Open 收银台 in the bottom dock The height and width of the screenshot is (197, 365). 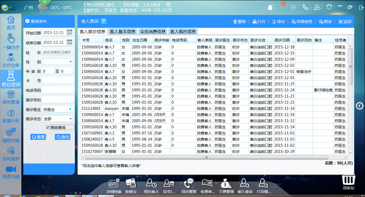(x=131, y=186)
